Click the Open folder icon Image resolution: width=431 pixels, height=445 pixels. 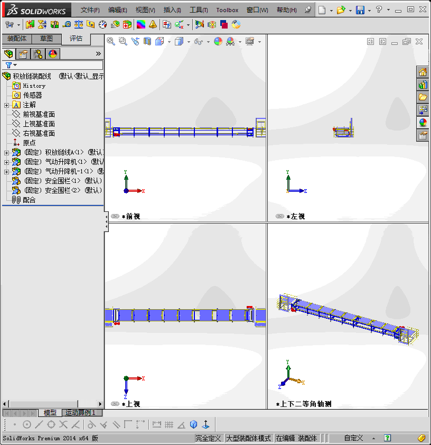(341, 10)
